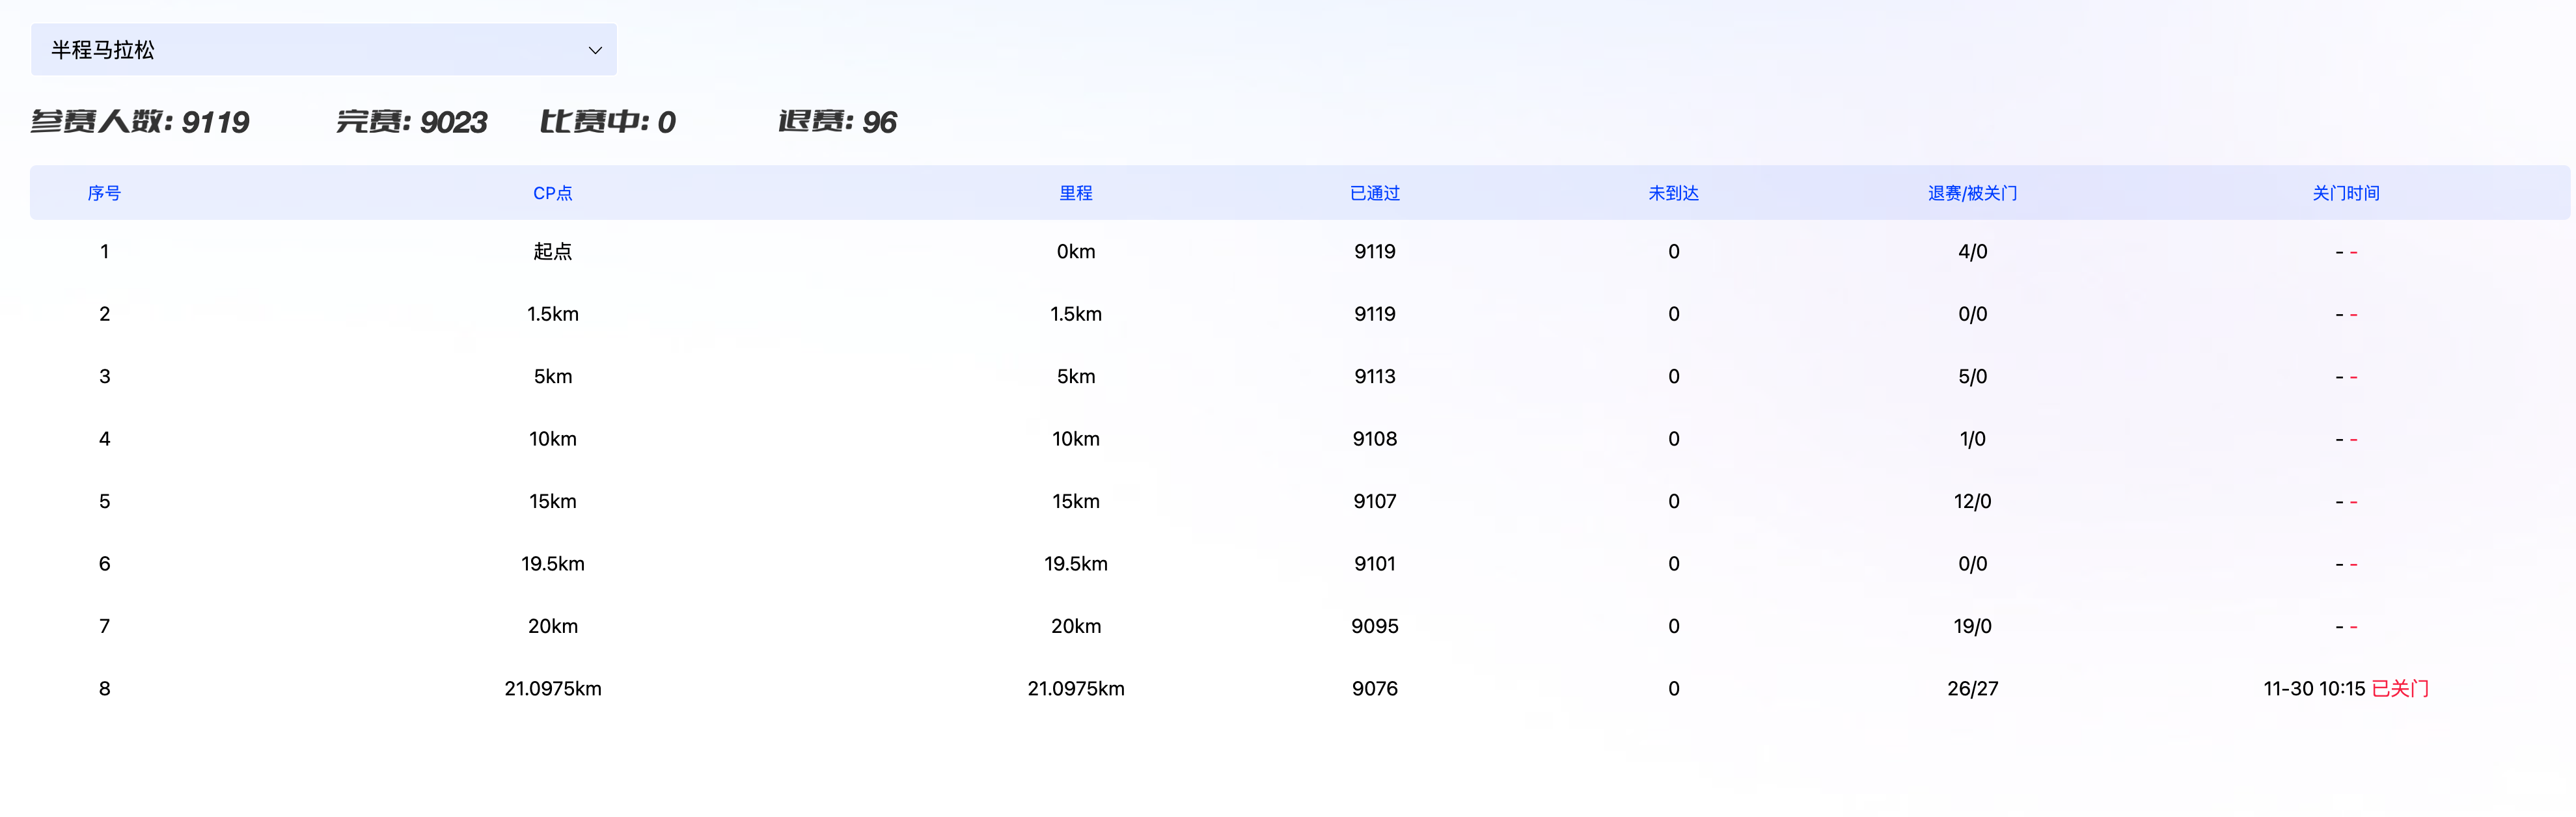Click the 未到达 column header

[1673, 193]
